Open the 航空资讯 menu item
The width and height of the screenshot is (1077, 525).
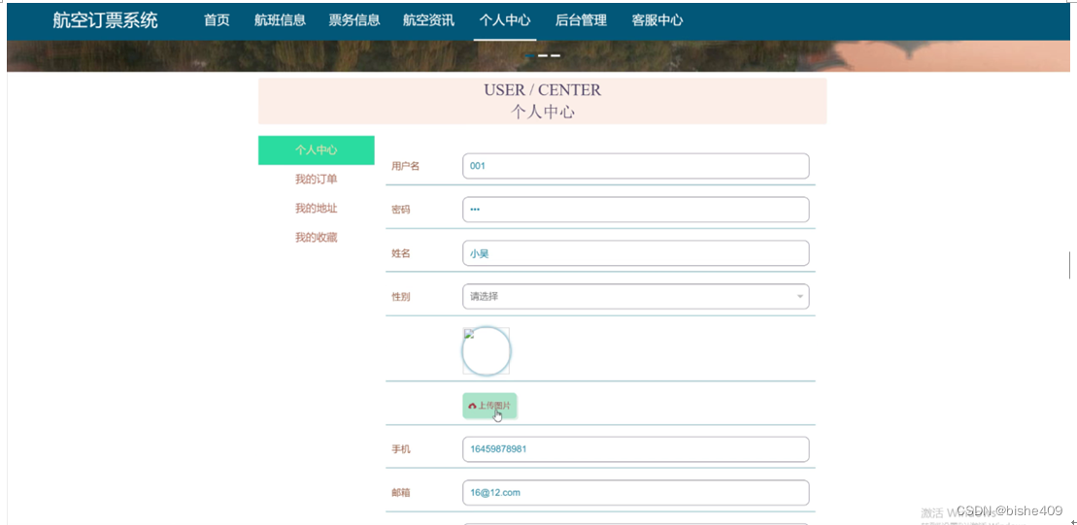pyautogui.click(x=428, y=20)
